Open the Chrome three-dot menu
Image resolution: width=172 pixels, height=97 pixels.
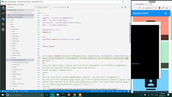pos(170,8)
